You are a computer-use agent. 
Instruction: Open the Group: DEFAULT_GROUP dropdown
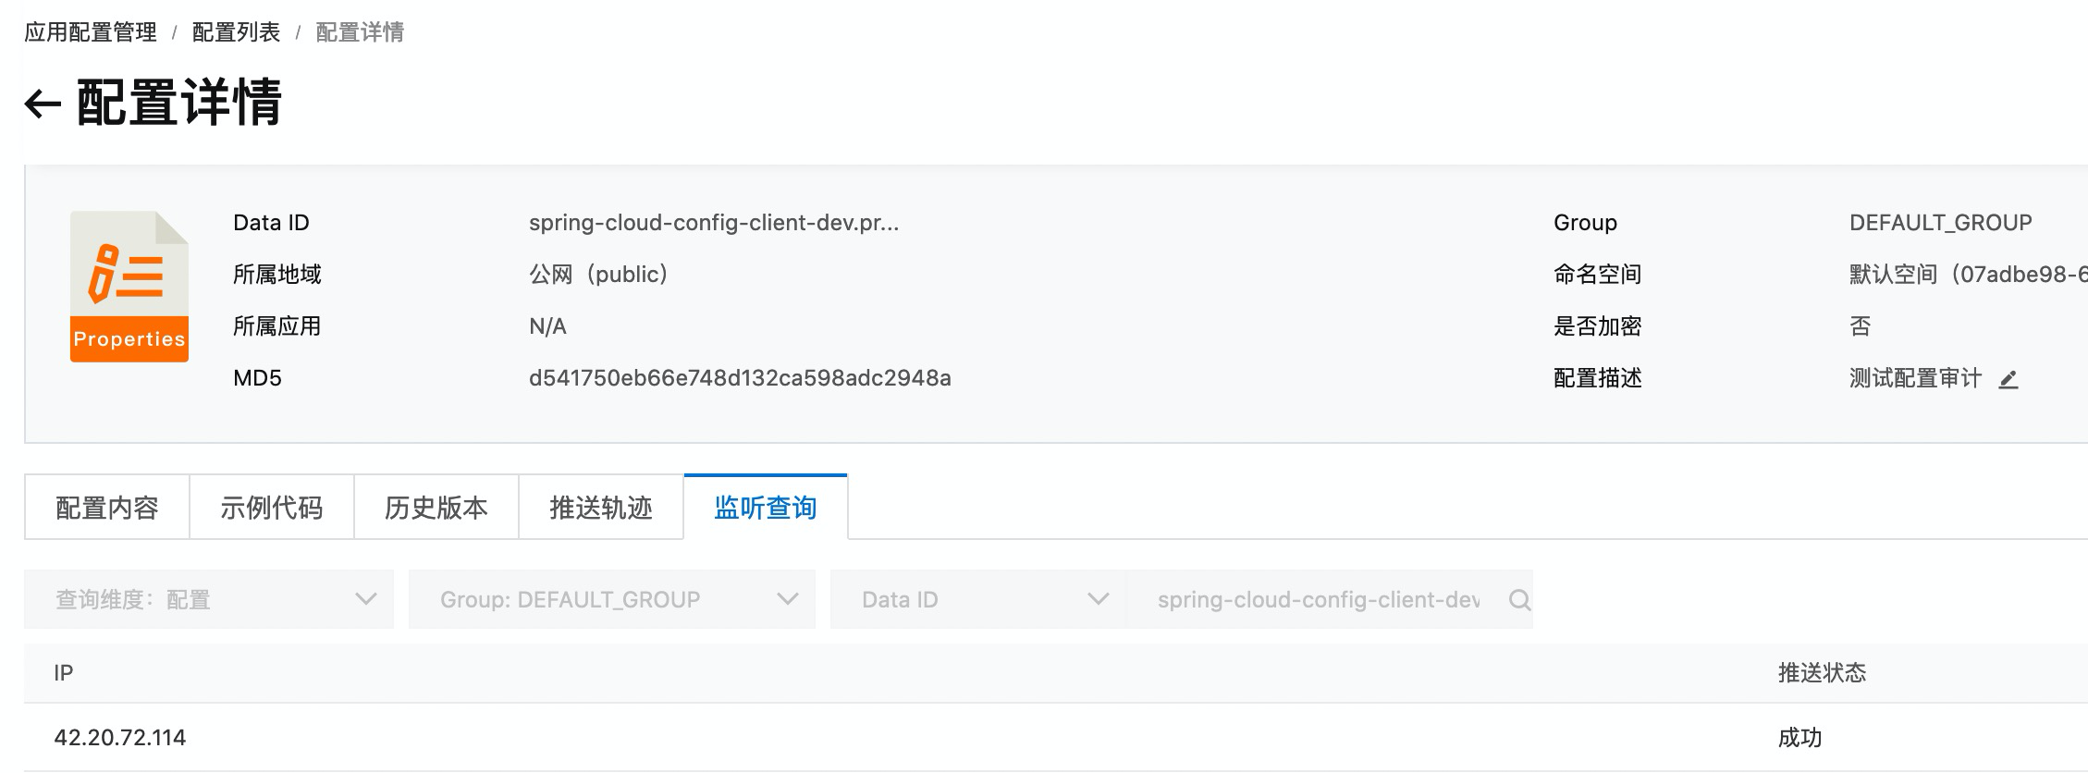click(x=612, y=600)
